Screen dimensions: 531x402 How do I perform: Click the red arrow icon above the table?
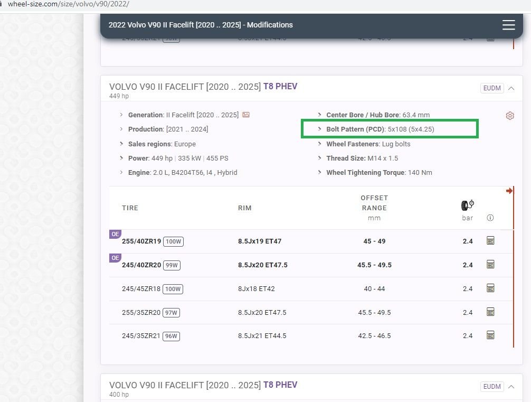(x=509, y=191)
